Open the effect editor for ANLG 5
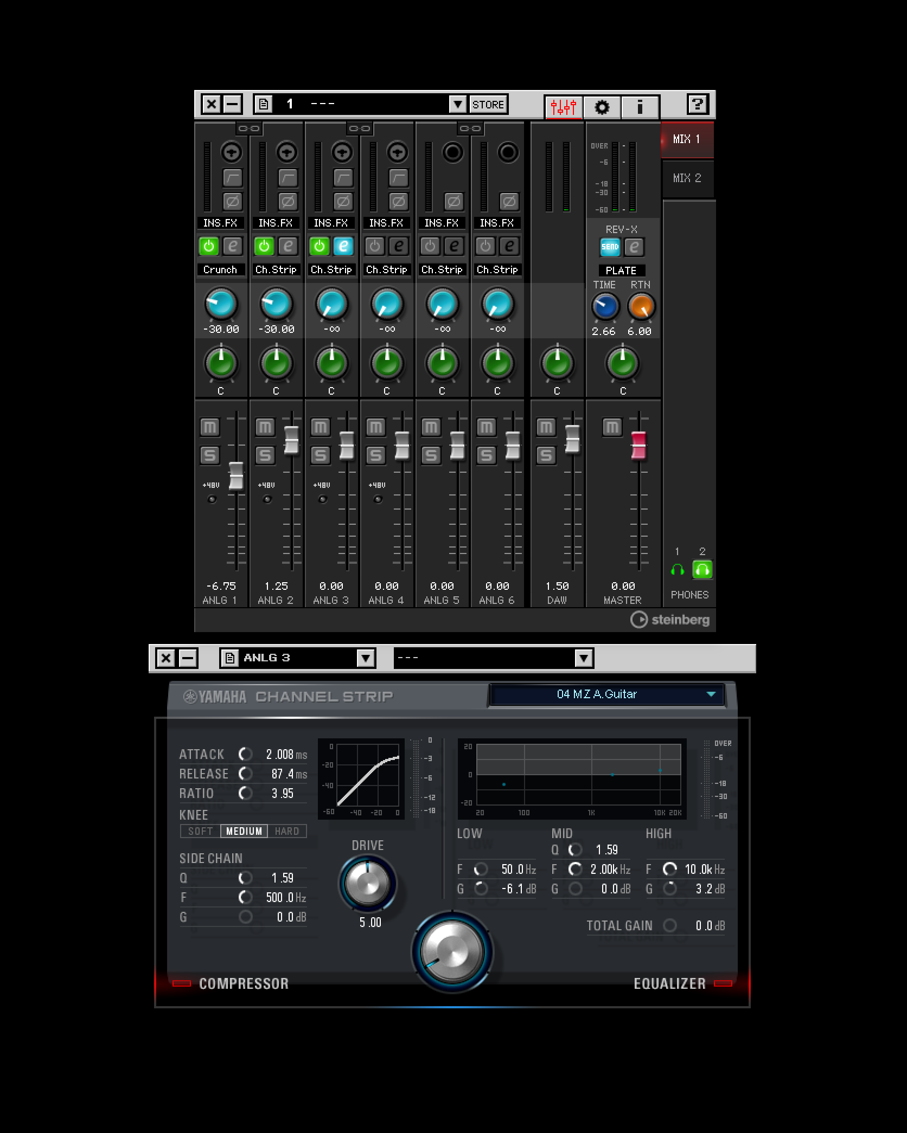The image size is (907, 1133). (454, 246)
